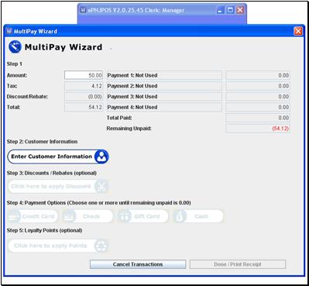Click the check payment icon
The height and width of the screenshot is (286, 309).
[69, 216]
